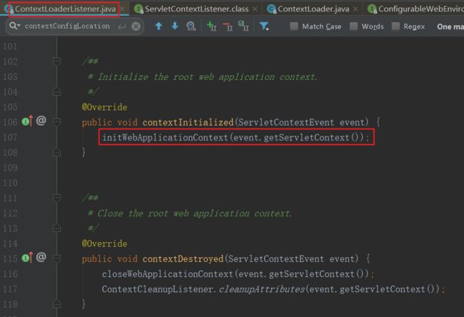Image resolution: width=464 pixels, height=317 pixels.
Task: Click Select All Occurrences icon
Action: click(243, 26)
